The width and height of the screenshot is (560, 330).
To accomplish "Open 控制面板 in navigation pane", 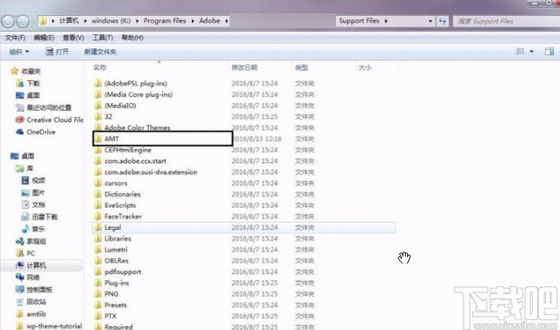I will 34,289.
